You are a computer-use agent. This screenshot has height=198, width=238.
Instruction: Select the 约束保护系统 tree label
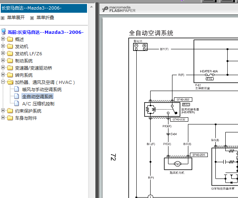(x=28, y=111)
